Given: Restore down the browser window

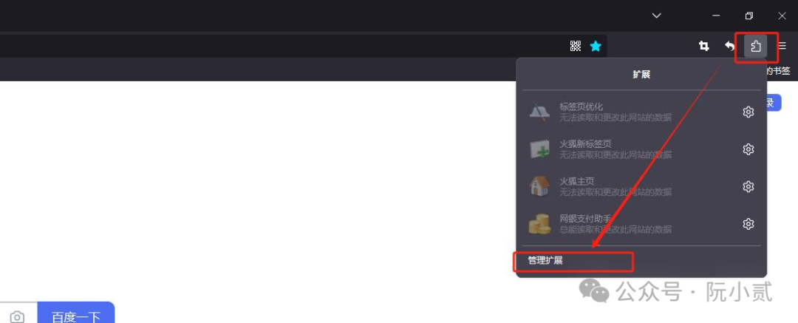Looking at the screenshot, I should coord(749,16).
